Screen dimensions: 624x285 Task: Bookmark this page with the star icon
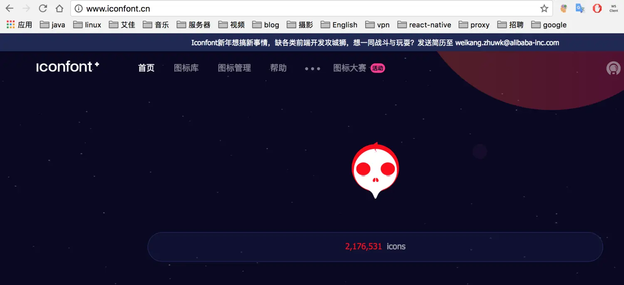[544, 9]
